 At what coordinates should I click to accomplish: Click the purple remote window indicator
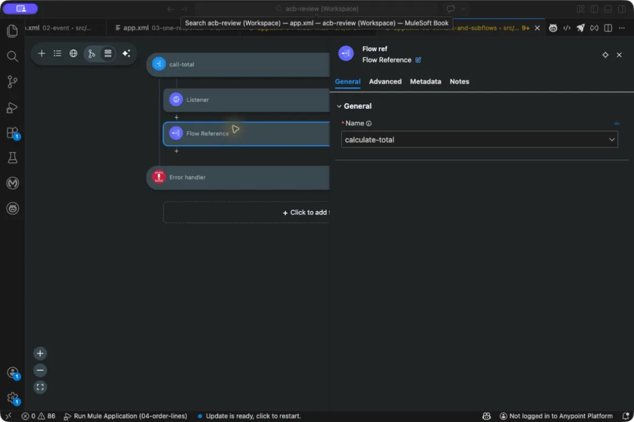(x=20, y=8)
